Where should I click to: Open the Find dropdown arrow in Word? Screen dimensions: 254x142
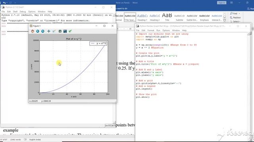[x=239, y=13]
